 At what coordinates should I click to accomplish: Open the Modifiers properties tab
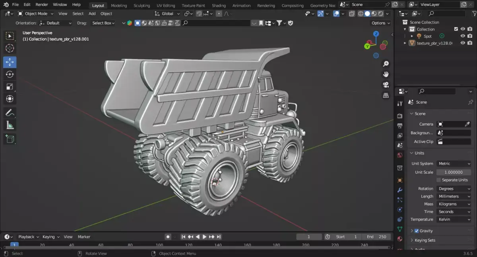click(x=400, y=190)
